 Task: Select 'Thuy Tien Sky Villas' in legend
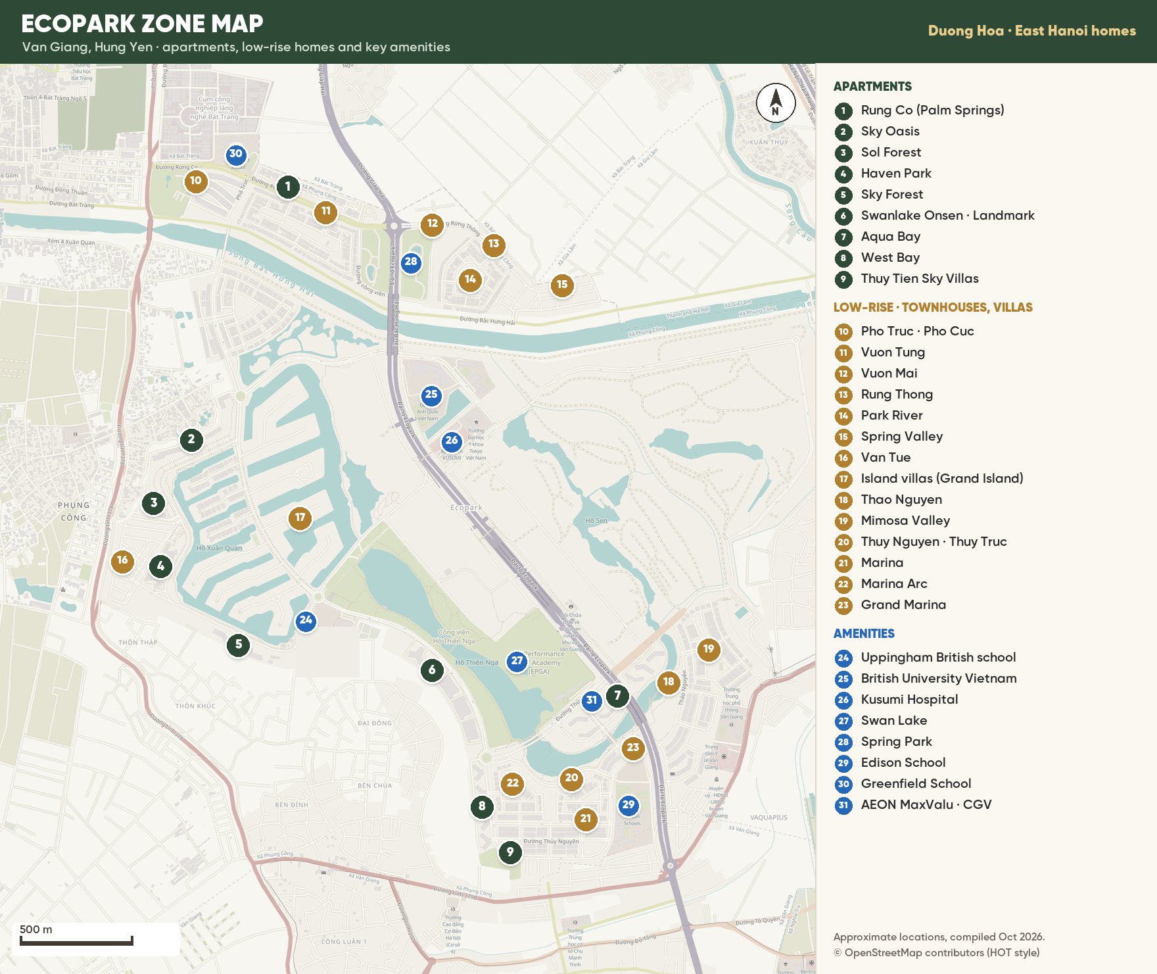point(920,278)
